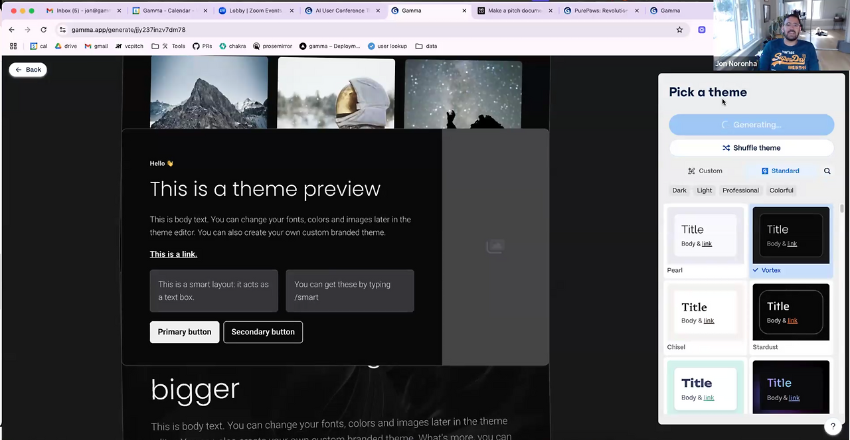The height and width of the screenshot is (440, 850).
Task: Click the browser forward arrow
Action: coord(27,30)
